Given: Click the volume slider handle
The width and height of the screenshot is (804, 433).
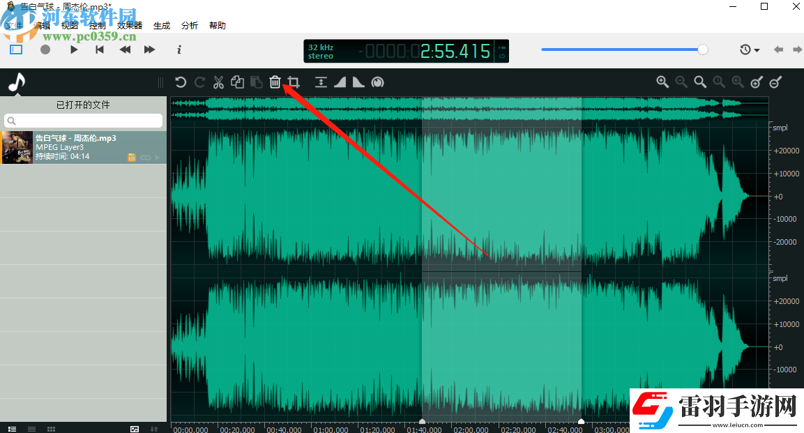Looking at the screenshot, I should click(x=703, y=50).
